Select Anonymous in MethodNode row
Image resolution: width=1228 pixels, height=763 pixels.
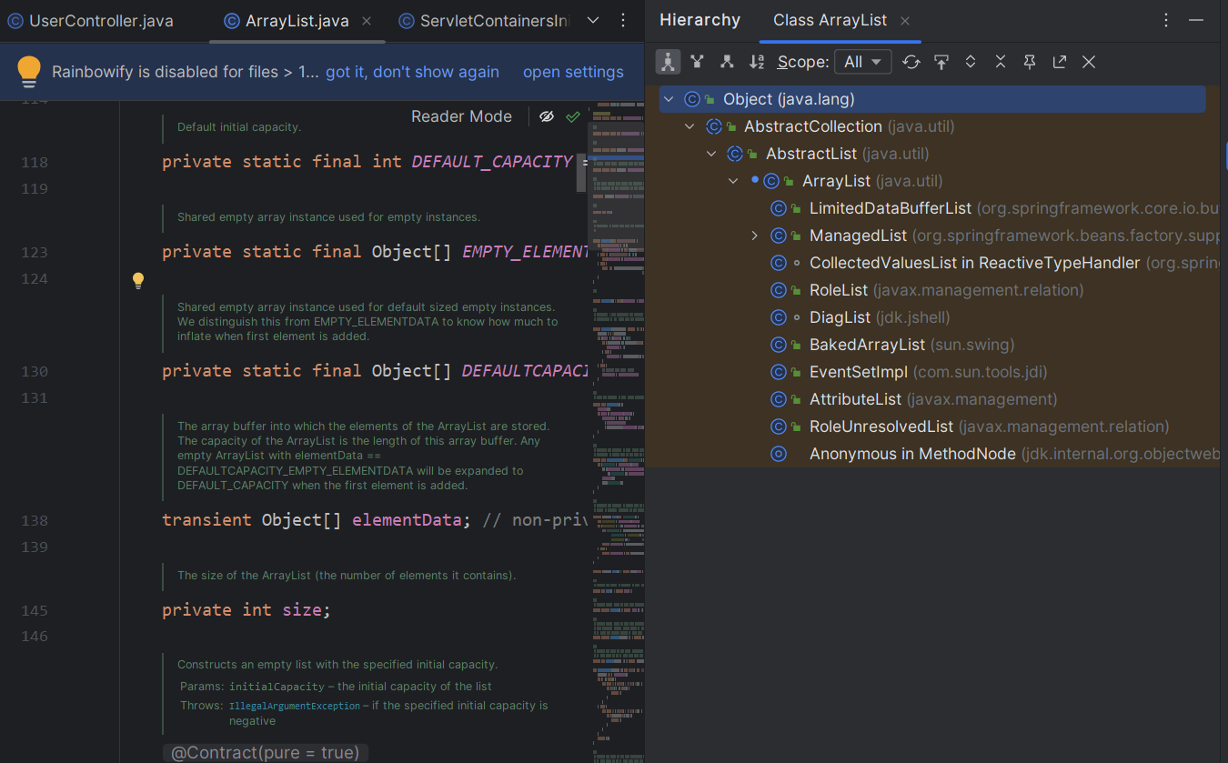tap(932, 454)
